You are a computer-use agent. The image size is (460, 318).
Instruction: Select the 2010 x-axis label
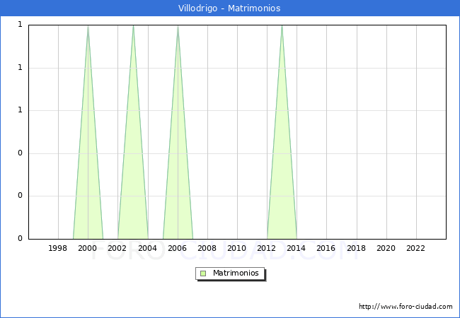click(237, 248)
